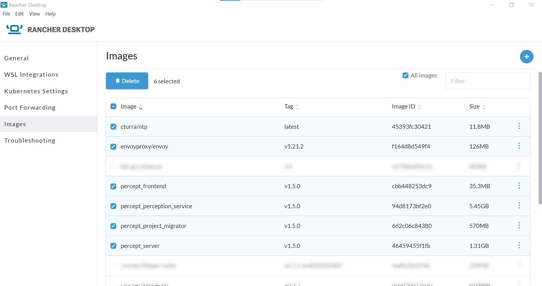Viewport: 542px width, 286px height.
Task: Uncheck the cturra/ntp image checkbox
Action: (x=113, y=127)
